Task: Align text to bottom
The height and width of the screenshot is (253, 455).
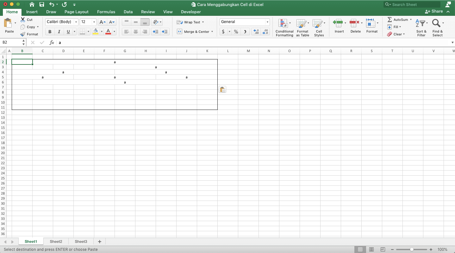Action: 145,22
